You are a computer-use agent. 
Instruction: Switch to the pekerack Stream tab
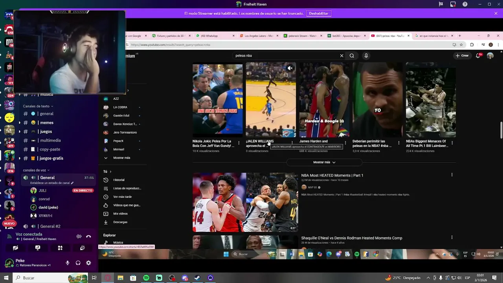(302, 36)
